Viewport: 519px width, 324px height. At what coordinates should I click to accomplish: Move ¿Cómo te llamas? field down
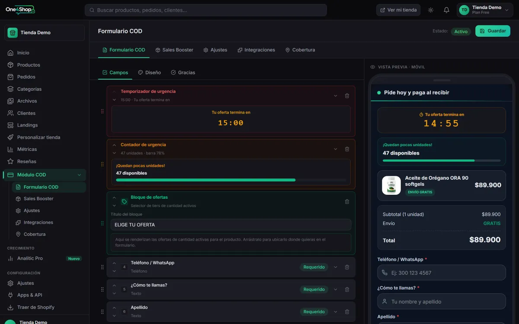pos(114,294)
